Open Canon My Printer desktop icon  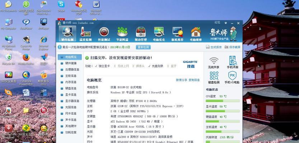tap(26, 43)
